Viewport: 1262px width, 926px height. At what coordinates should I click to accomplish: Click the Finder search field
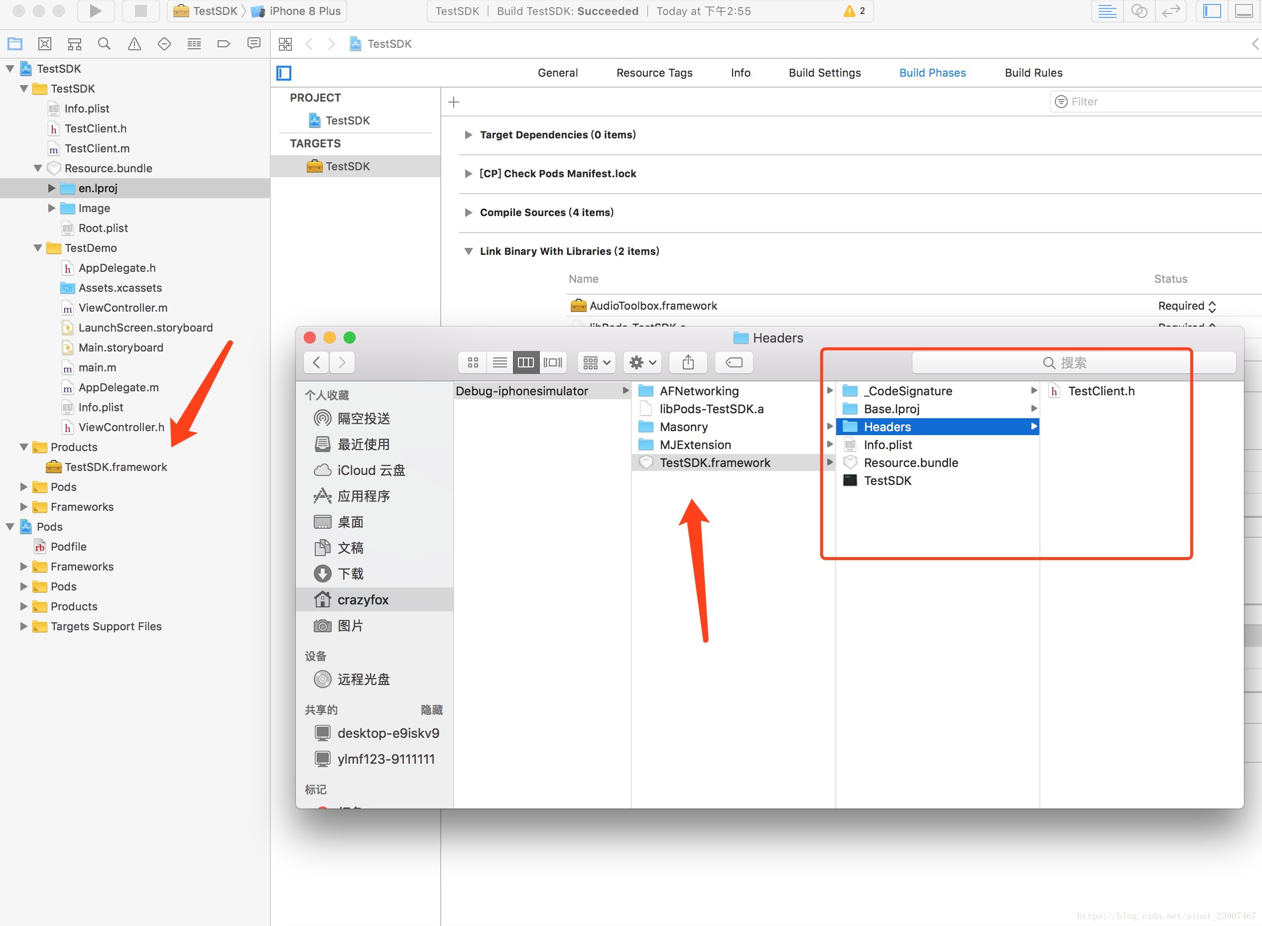(x=1073, y=362)
